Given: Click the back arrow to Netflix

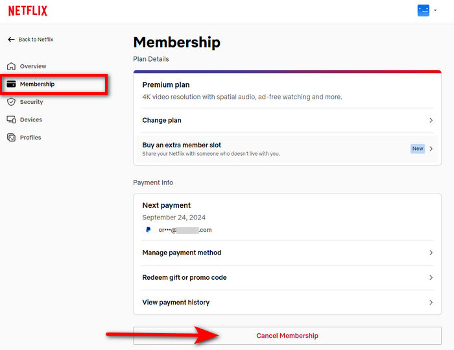Looking at the screenshot, I should [11, 40].
